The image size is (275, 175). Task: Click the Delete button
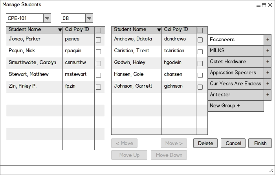pos(205,143)
